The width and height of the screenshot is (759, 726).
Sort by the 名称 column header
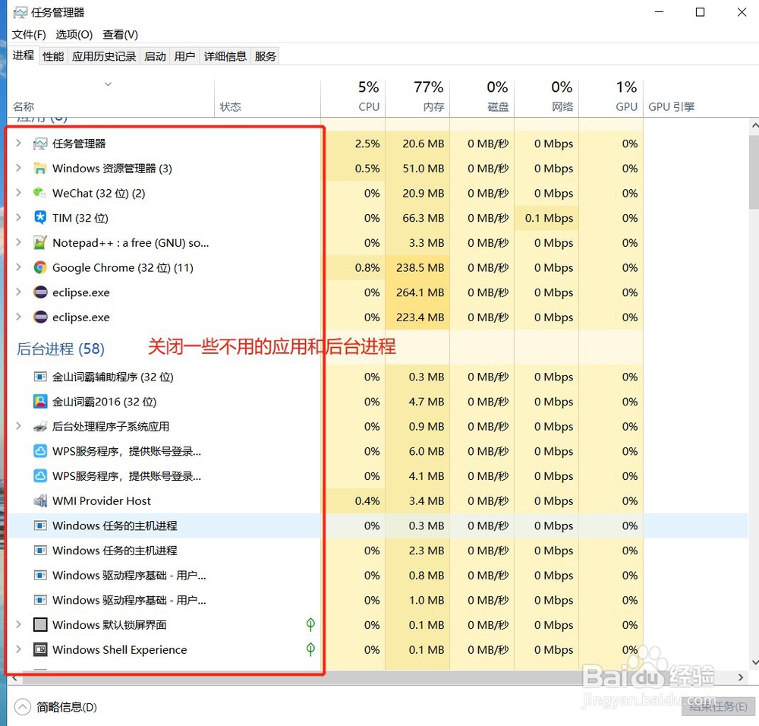[x=111, y=97]
